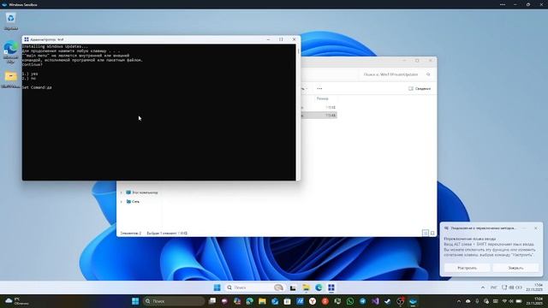Click the host Windows Start button
Image resolution: width=548 pixels, height=308 pixels.
coord(135,301)
